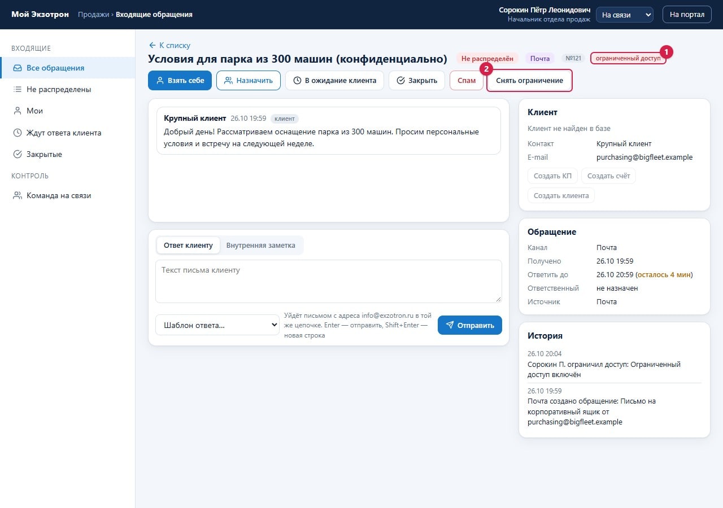Click the person icon beside Мои
This screenshot has height=508, width=723.
(18, 111)
